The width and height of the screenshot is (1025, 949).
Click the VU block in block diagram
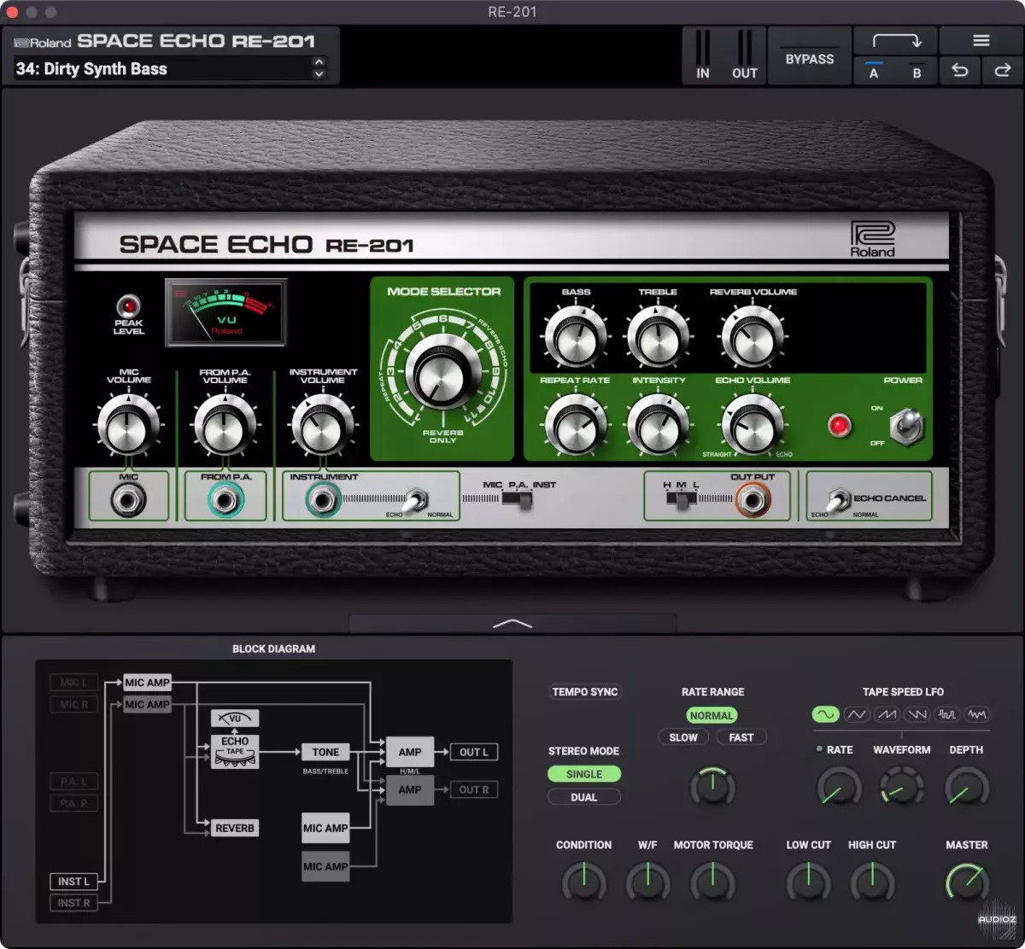235,719
